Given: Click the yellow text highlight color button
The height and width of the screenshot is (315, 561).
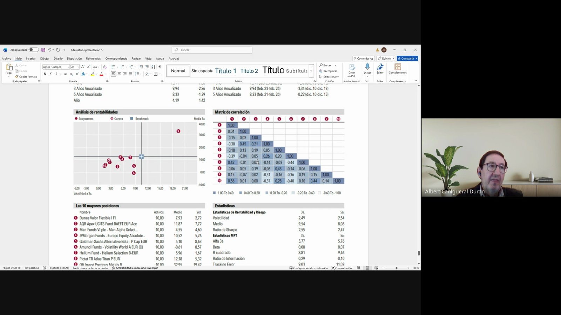Looking at the screenshot, I should (93, 74).
